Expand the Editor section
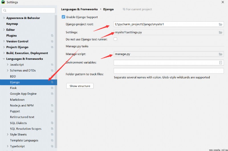 (x=4, y=30)
